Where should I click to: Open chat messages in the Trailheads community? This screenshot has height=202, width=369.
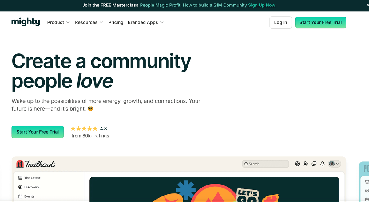pos(314,164)
